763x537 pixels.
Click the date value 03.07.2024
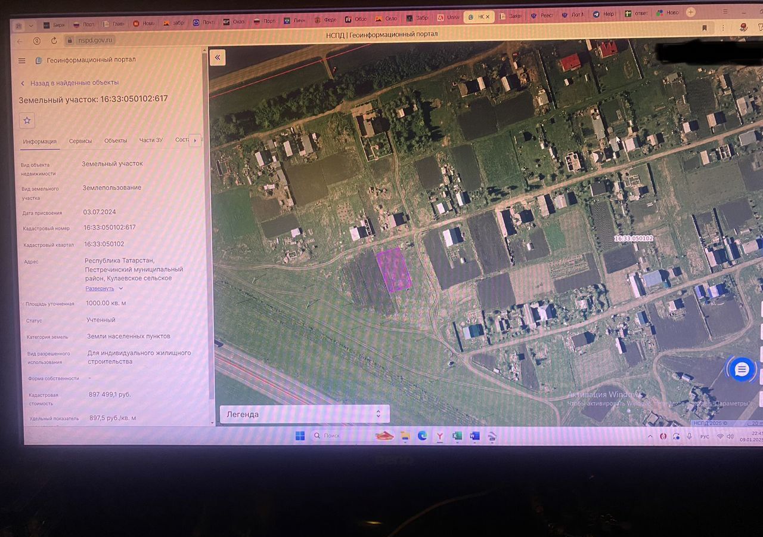[100, 212]
